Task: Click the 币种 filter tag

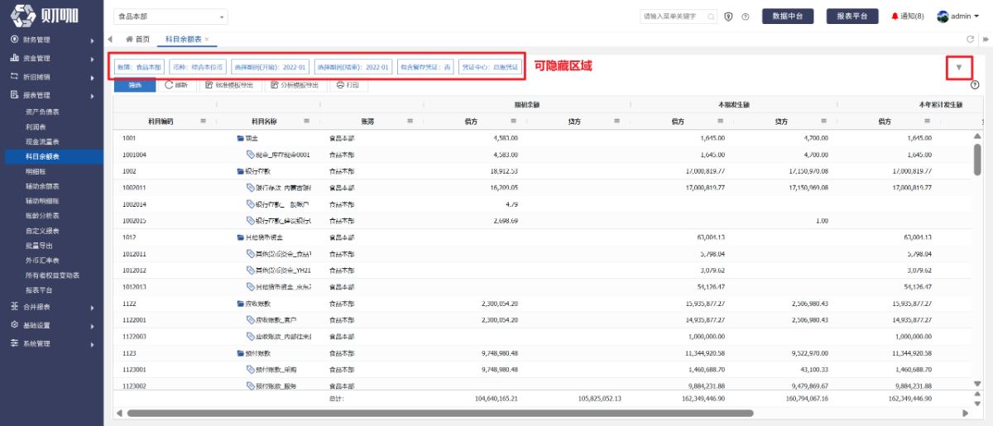Action: coord(198,67)
